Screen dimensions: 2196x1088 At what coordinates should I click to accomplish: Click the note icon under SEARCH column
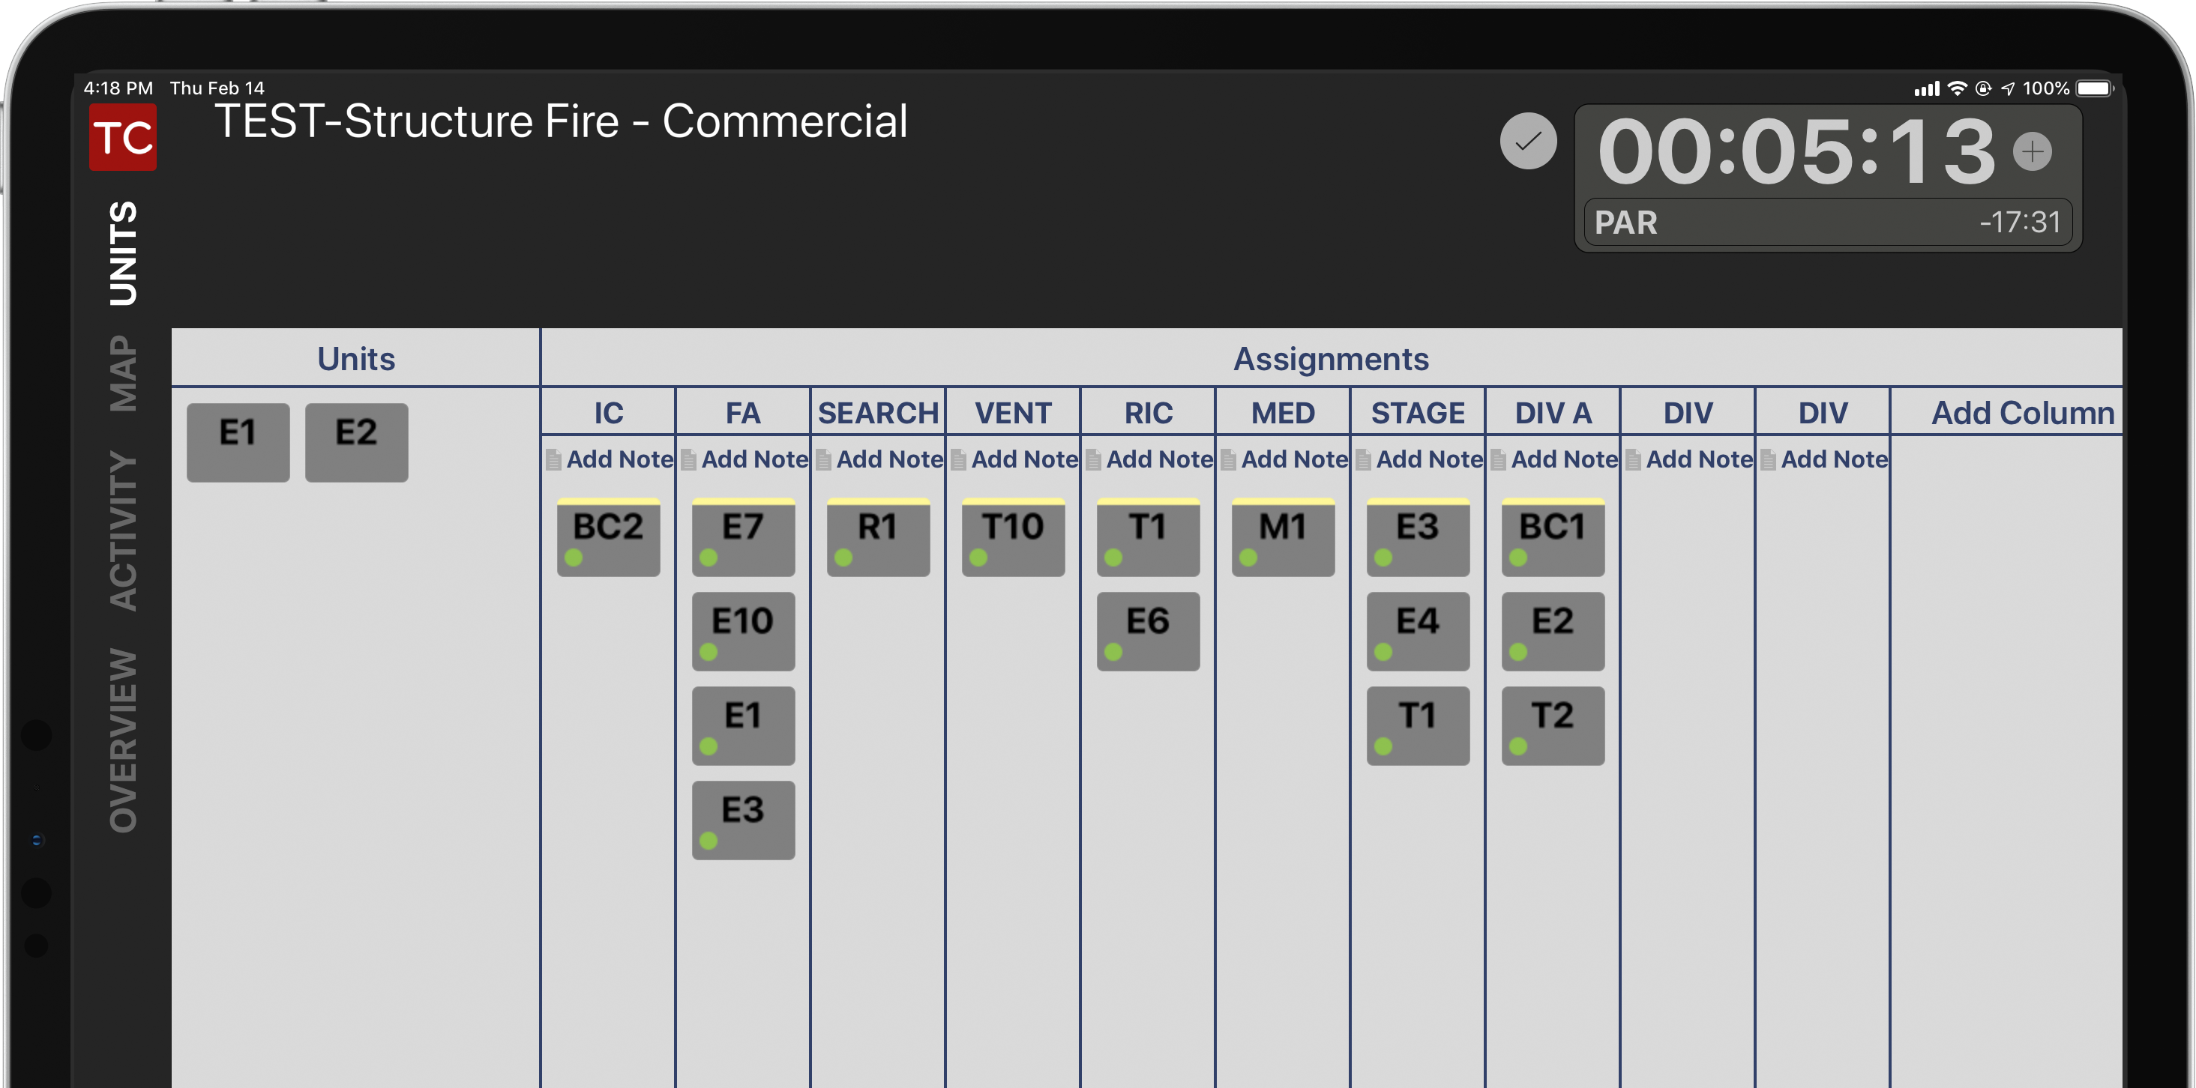click(x=823, y=460)
